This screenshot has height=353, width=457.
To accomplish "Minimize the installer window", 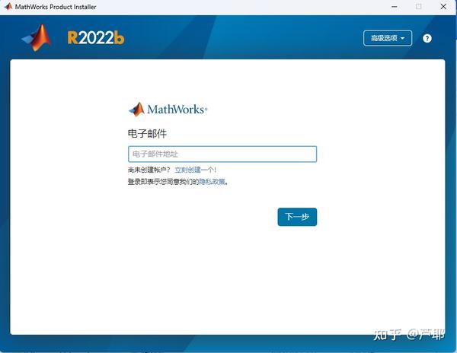I will coord(395,6).
